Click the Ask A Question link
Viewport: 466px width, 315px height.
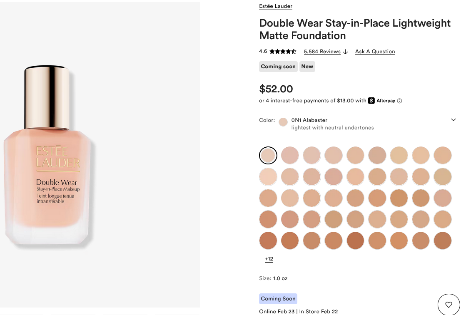(375, 52)
